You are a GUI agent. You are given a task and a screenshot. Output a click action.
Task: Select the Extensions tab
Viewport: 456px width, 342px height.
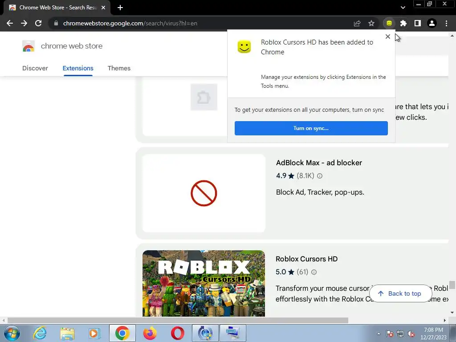[78, 68]
